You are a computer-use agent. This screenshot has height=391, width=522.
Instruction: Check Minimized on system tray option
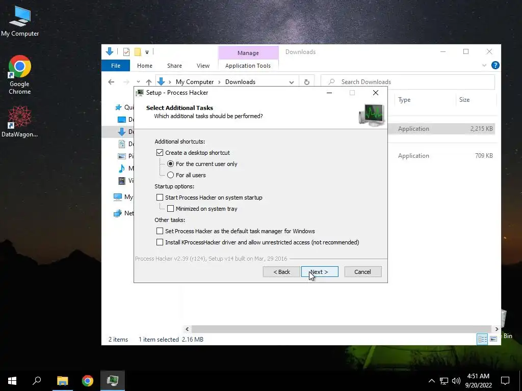pos(170,208)
